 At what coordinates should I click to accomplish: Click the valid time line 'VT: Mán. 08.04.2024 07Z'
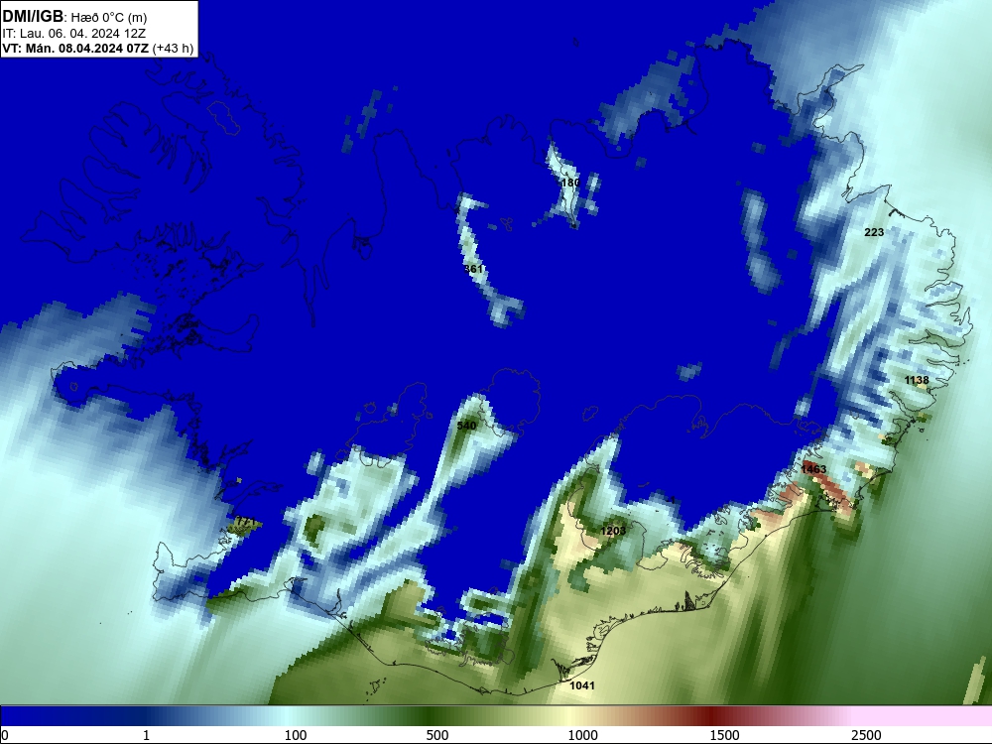pos(76,49)
